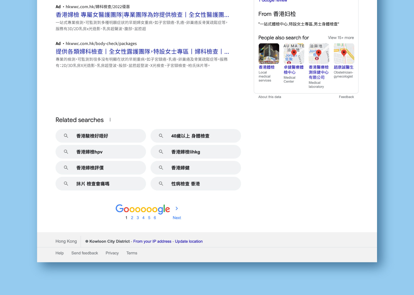Click Update location link
Image resolution: width=414 pixels, height=295 pixels.
pyautogui.click(x=189, y=241)
